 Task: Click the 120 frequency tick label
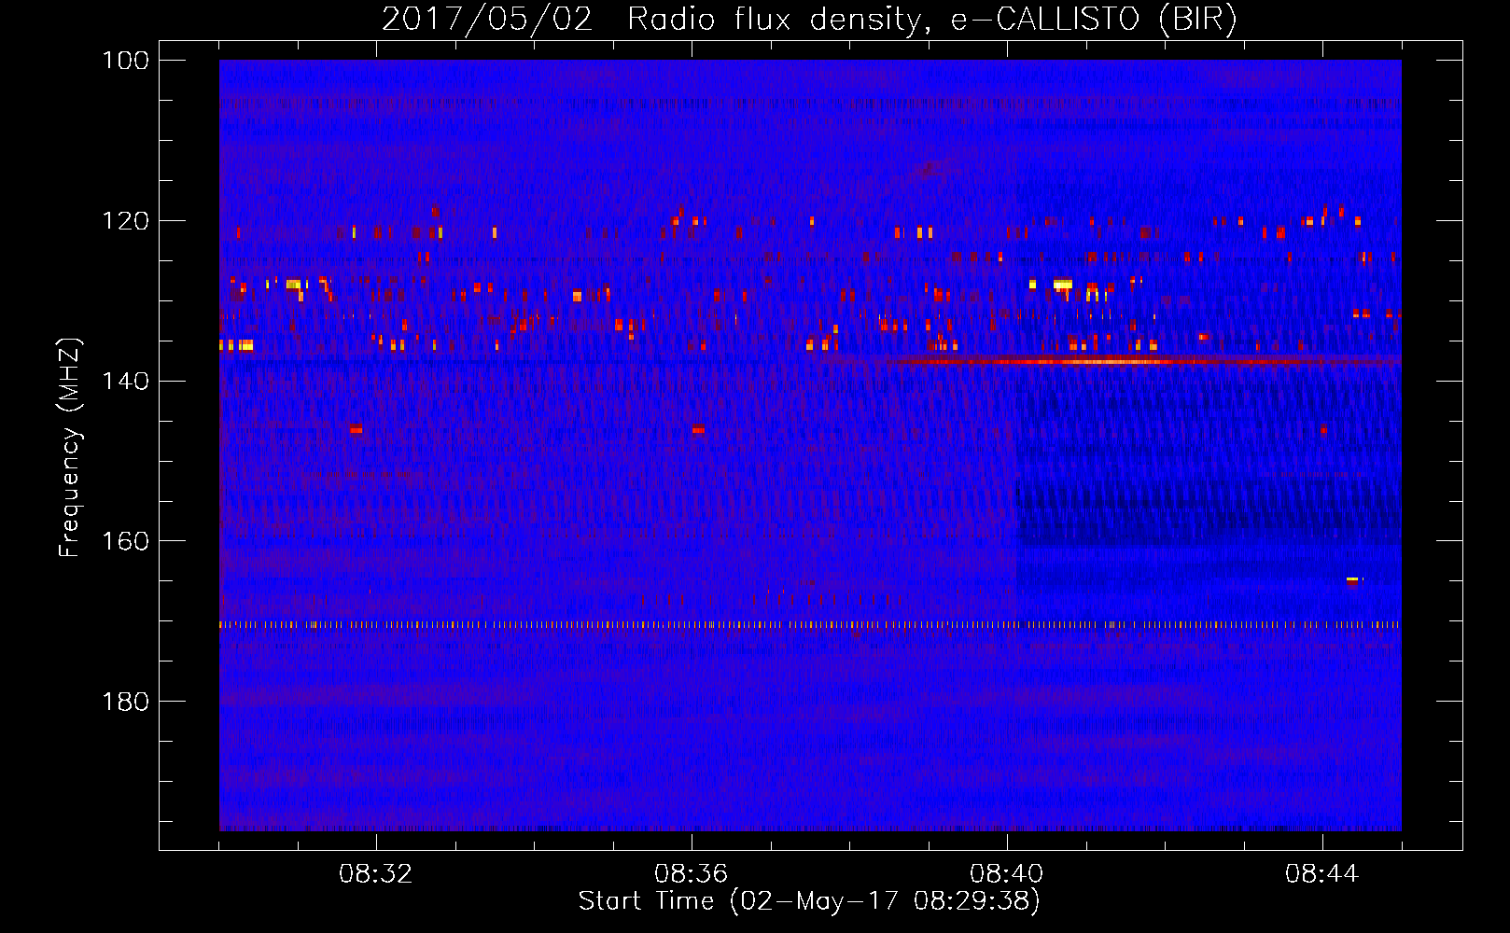pos(125,221)
